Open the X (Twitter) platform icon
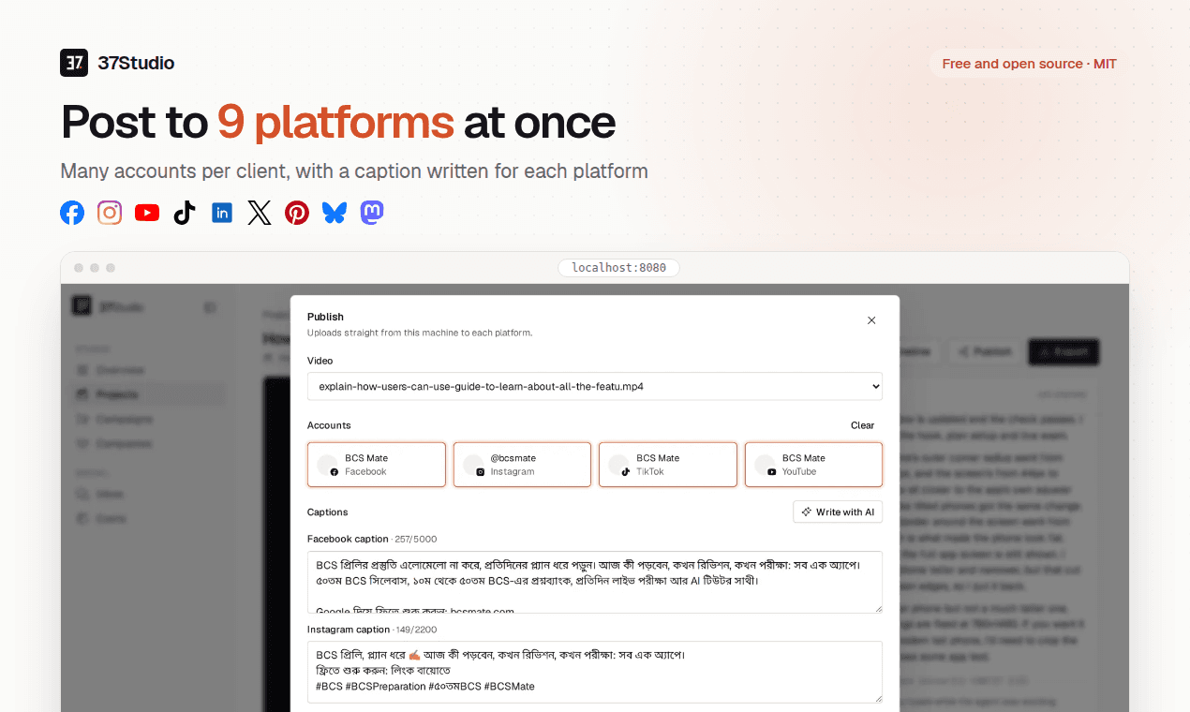The width and height of the screenshot is (1190, 712). click(x=260, y=213)
